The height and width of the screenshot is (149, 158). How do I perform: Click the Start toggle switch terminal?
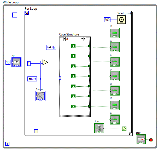point(99,128)
